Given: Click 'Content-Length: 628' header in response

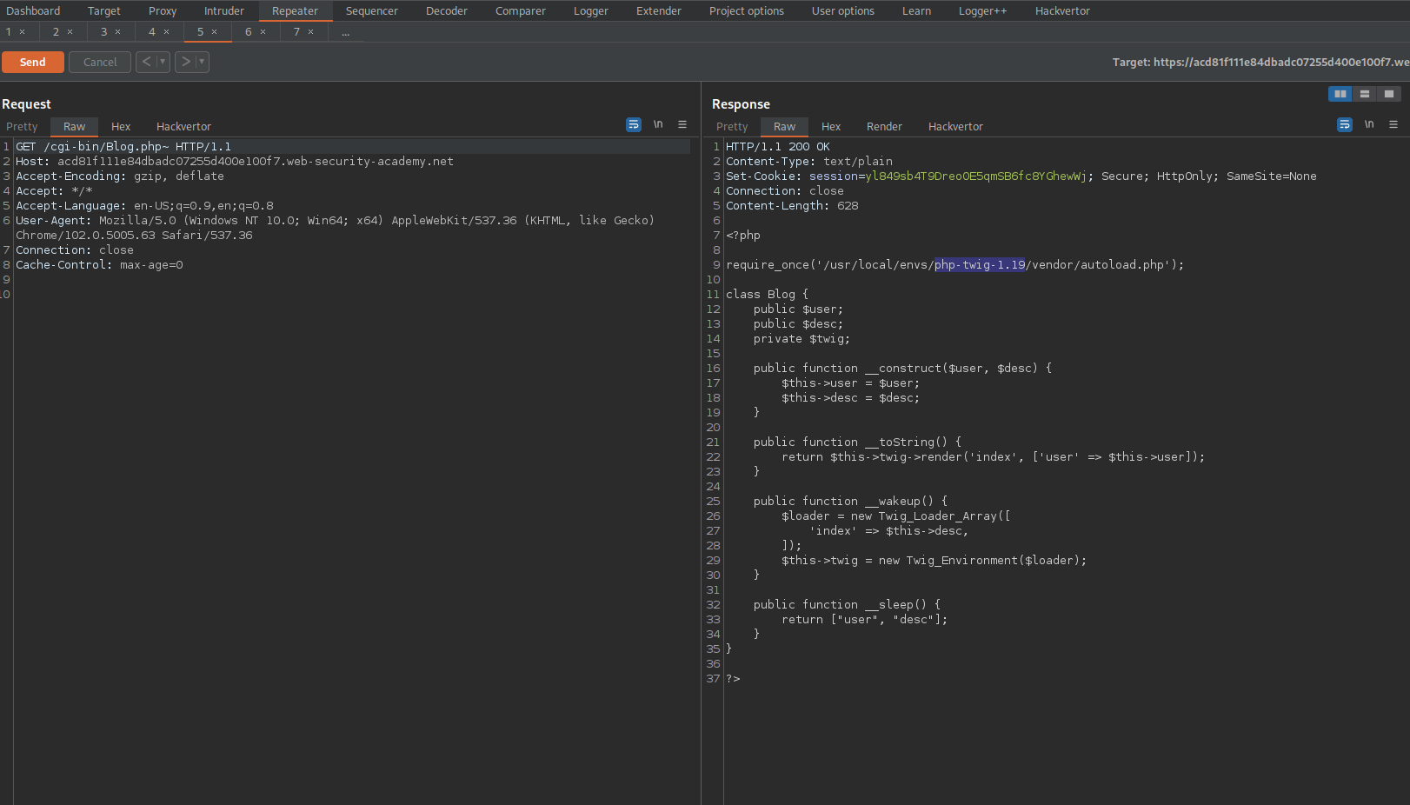Looking at the screenshot, I should pos(792,206).
